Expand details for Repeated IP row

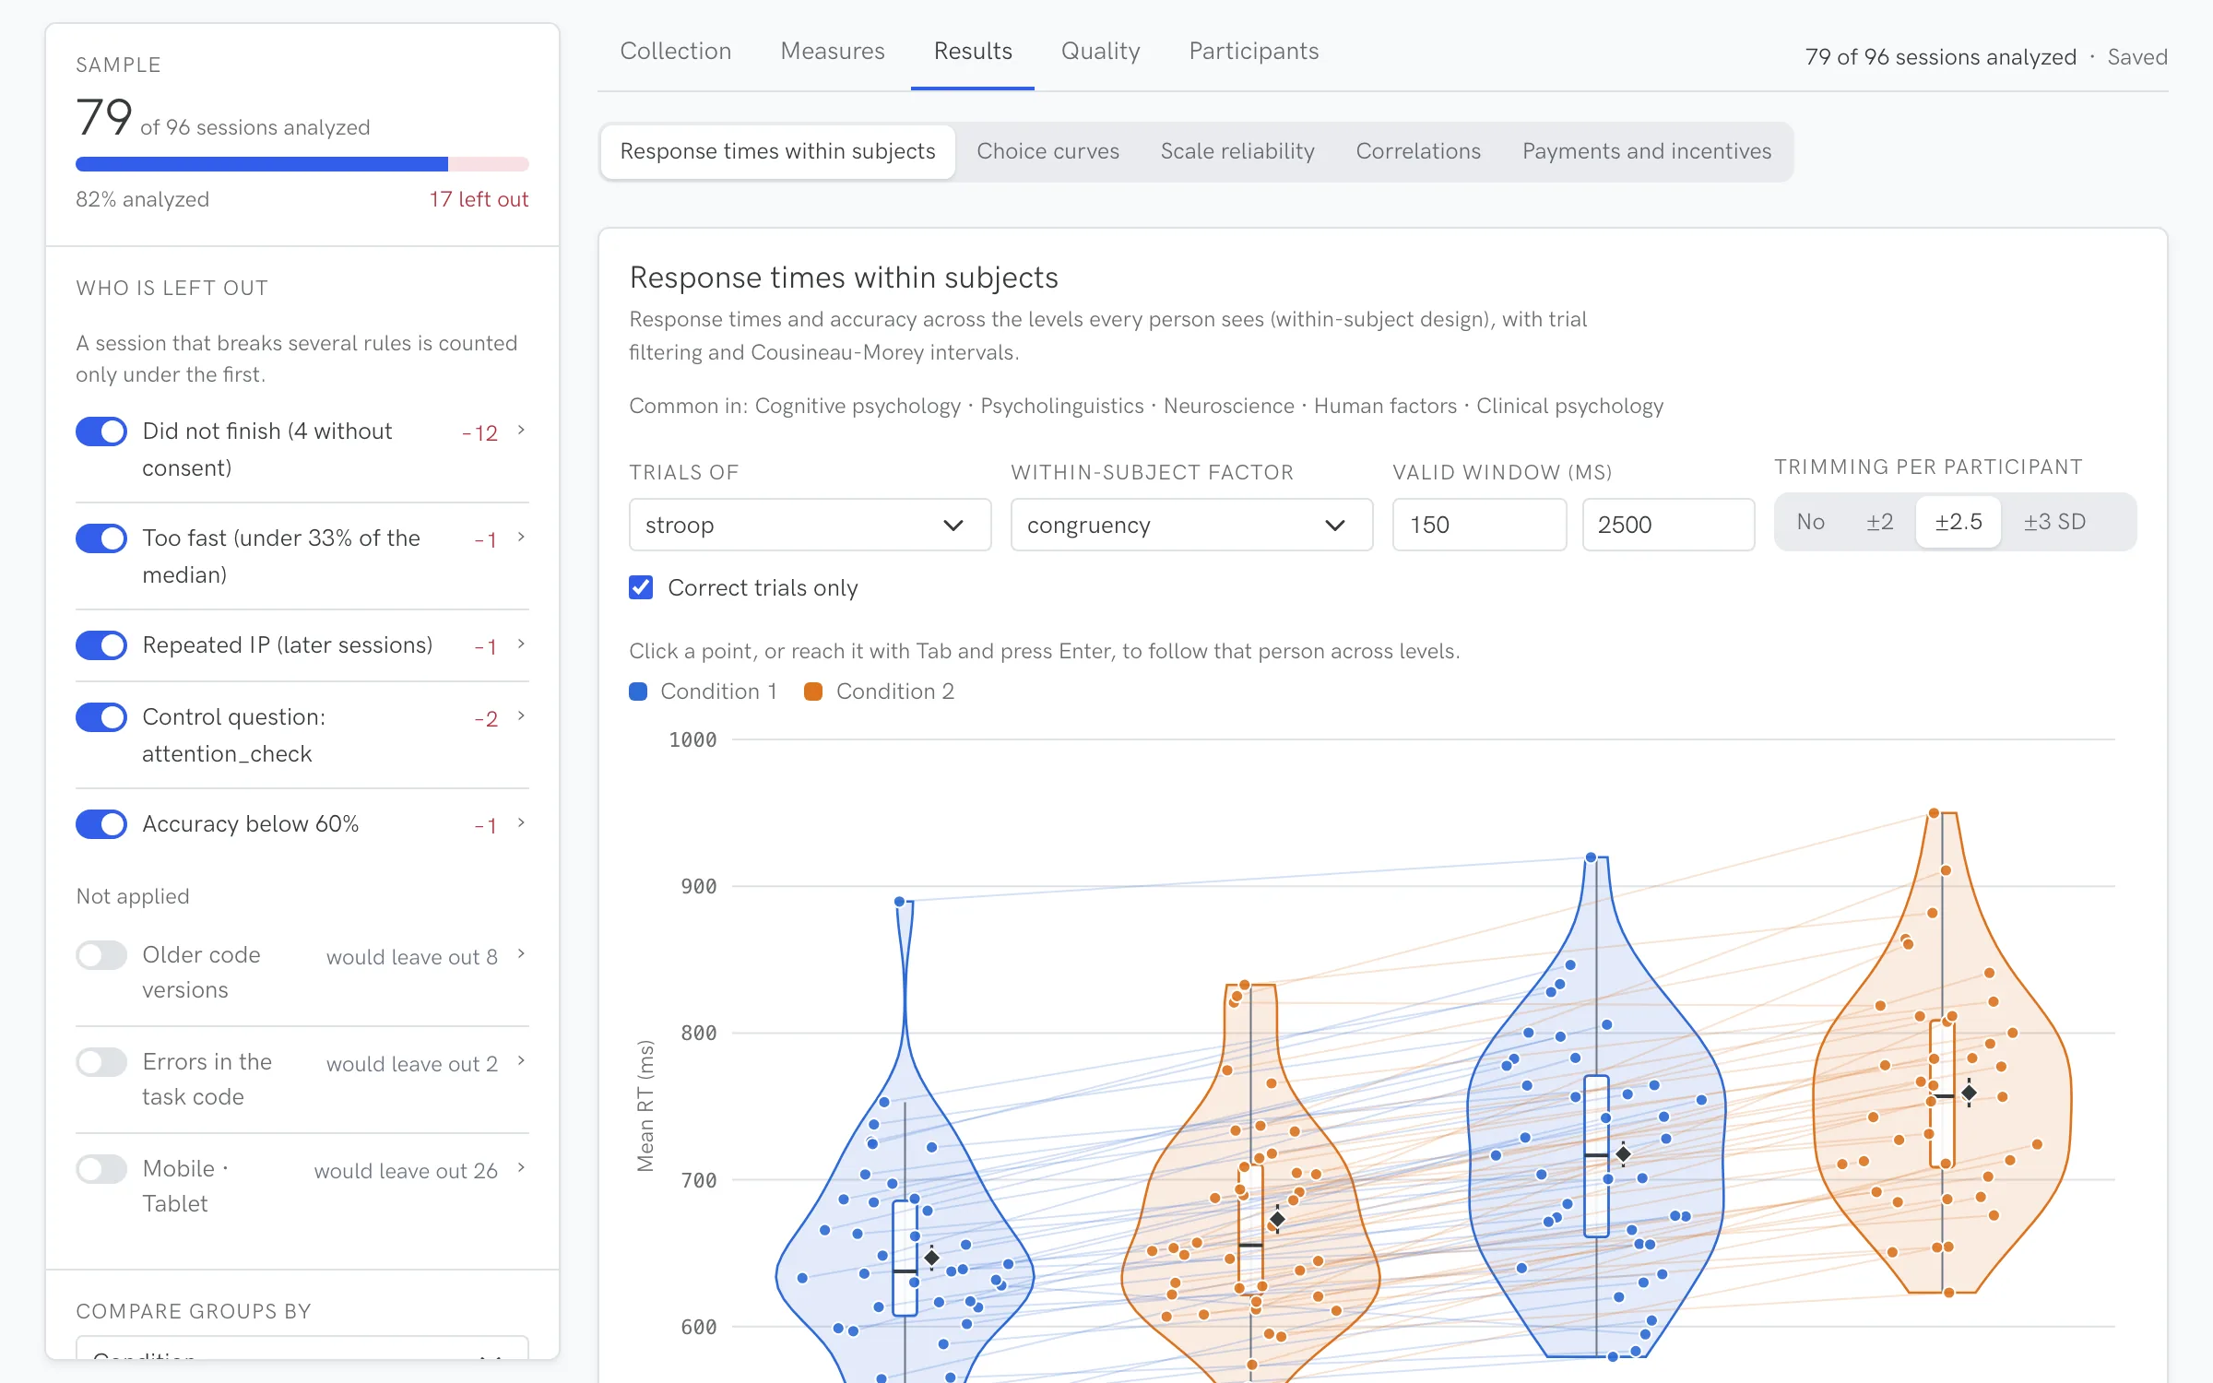pyautogui.click(x=521, y=644)
